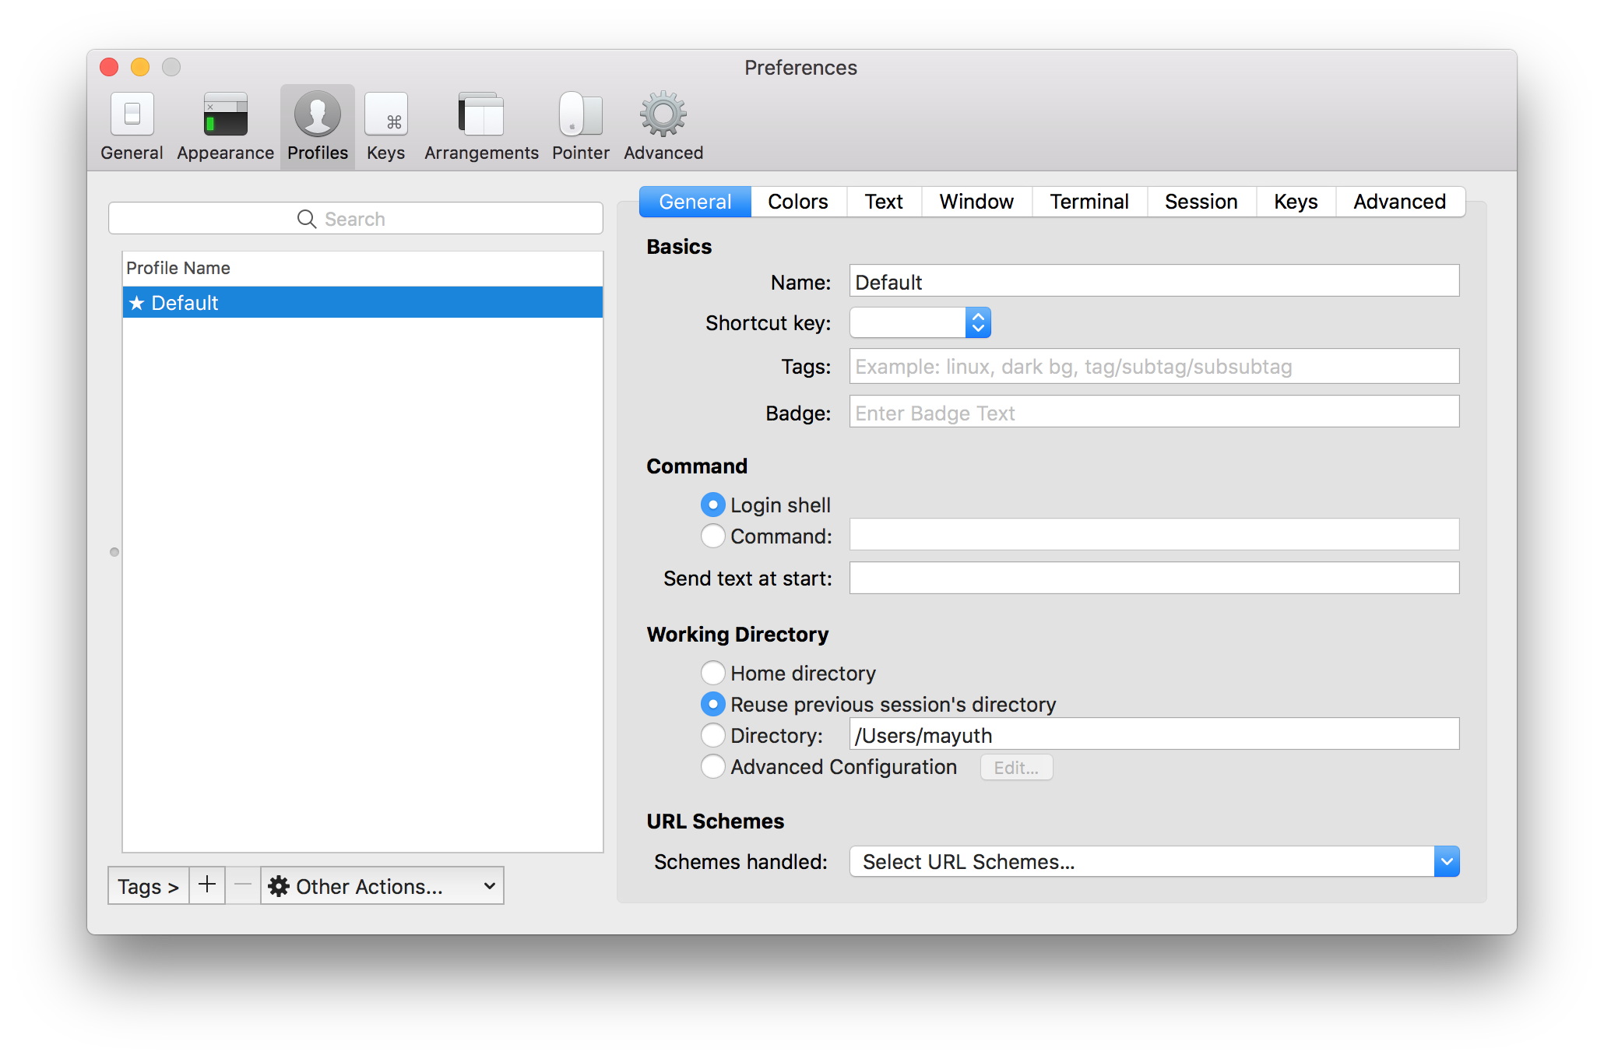Click the Tags > button
The width and height of the screenshot is (1604, 1059).
148,886
